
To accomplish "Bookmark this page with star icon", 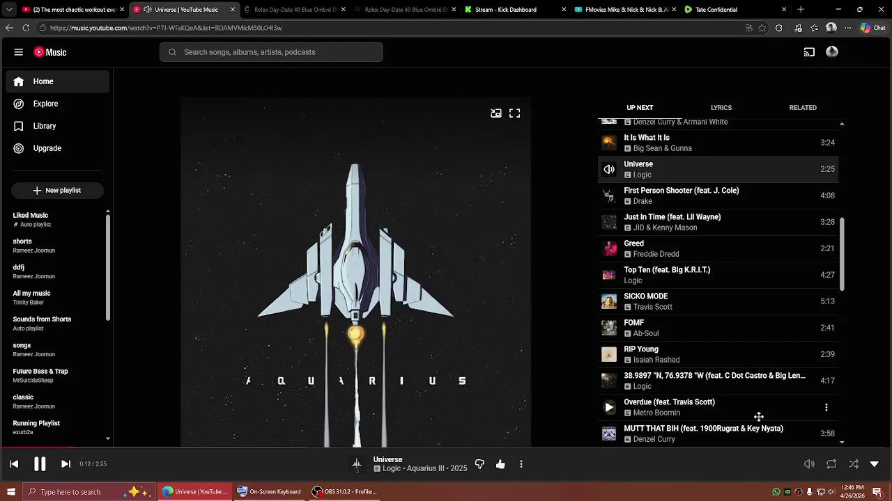I will pos(762,28).
